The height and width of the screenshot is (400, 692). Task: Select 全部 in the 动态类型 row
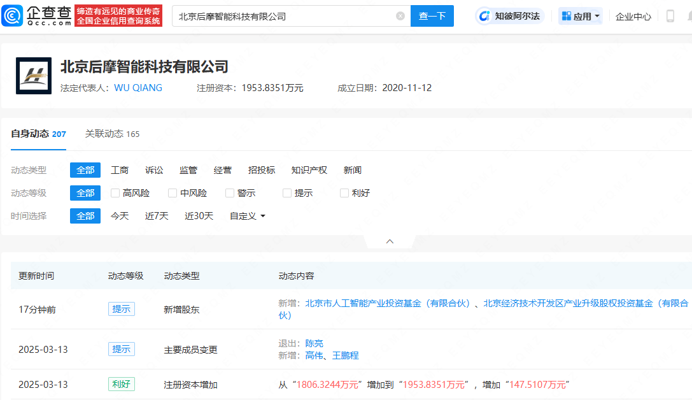85,170
